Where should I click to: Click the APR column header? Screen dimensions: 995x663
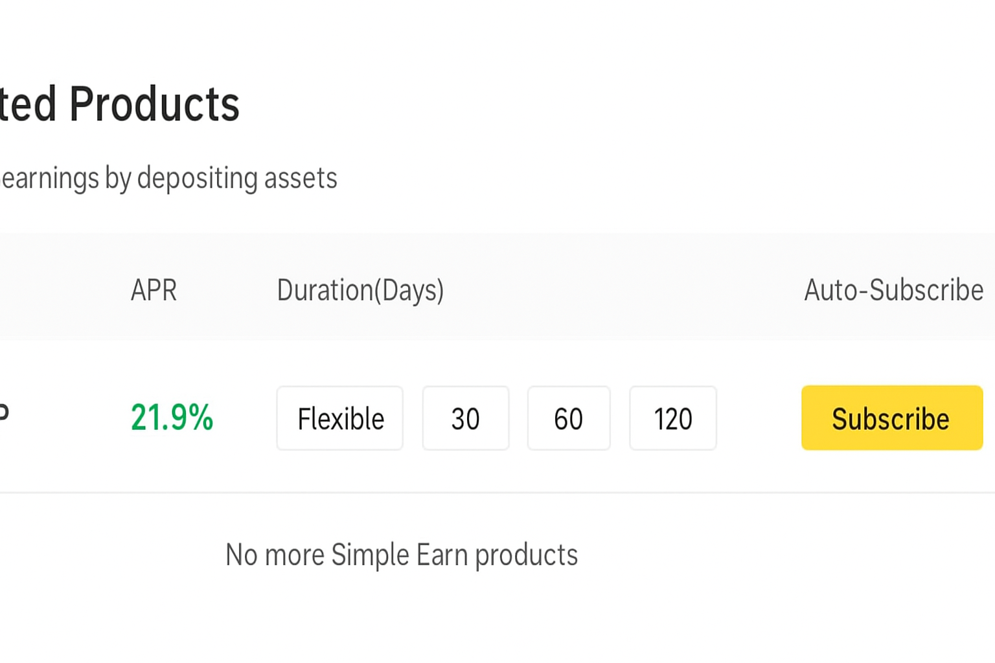click(x=154, y=289)
